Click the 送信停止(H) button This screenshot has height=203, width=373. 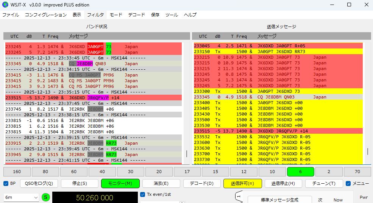(283, 183)
